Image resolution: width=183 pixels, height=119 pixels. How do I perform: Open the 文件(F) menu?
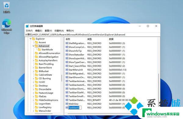(29, 31)
